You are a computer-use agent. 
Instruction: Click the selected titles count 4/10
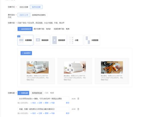click(x=52, y=93)
